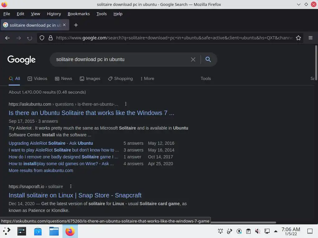Open 'Is there an Ubuntu Solitaire' result
318x238 pixels.
point(91,113)
